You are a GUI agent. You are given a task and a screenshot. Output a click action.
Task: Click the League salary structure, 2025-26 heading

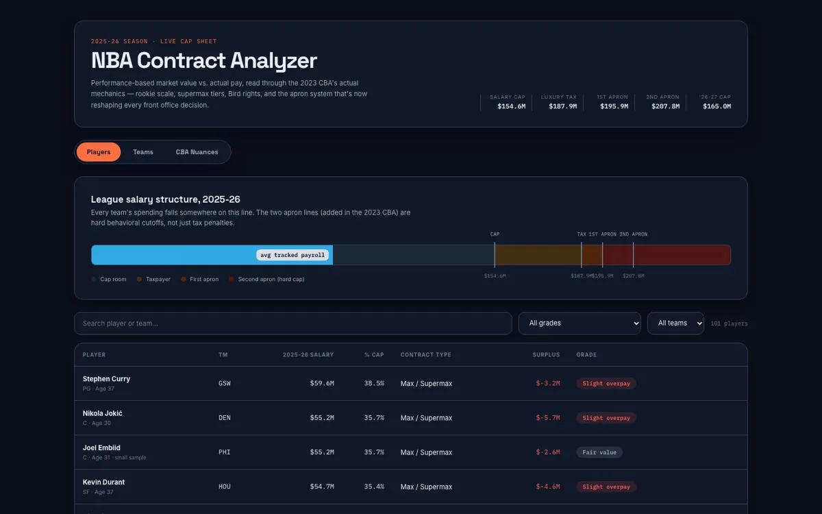166,199
